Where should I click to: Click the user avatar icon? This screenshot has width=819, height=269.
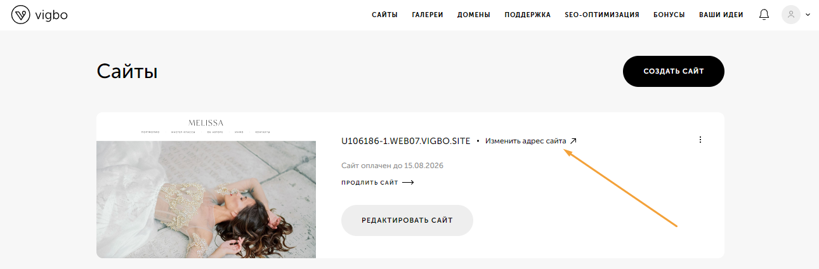click(790, 15)
